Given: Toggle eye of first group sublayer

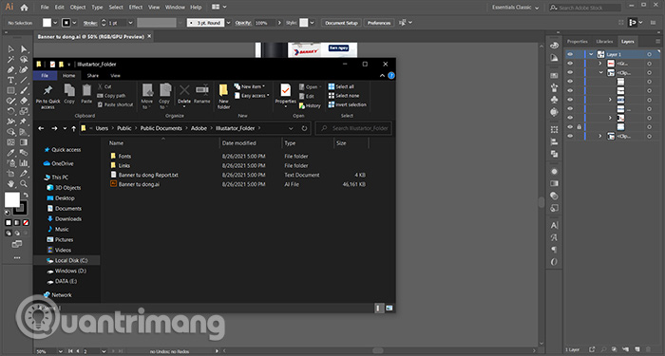Looking at the screenshot, I should tap(570, 64).
